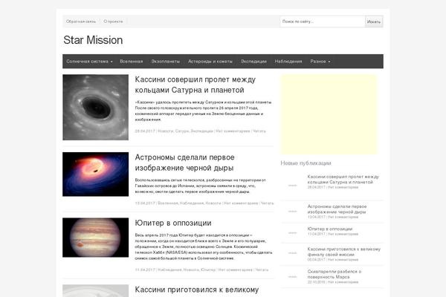446x297 pixels.
Task: Expand the 'Разное' dropdown menu
Action: (320, 62)
